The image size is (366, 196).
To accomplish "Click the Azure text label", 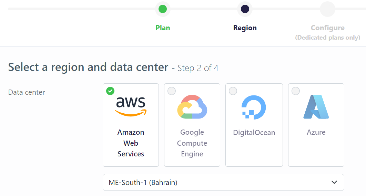I will [316, 132].
